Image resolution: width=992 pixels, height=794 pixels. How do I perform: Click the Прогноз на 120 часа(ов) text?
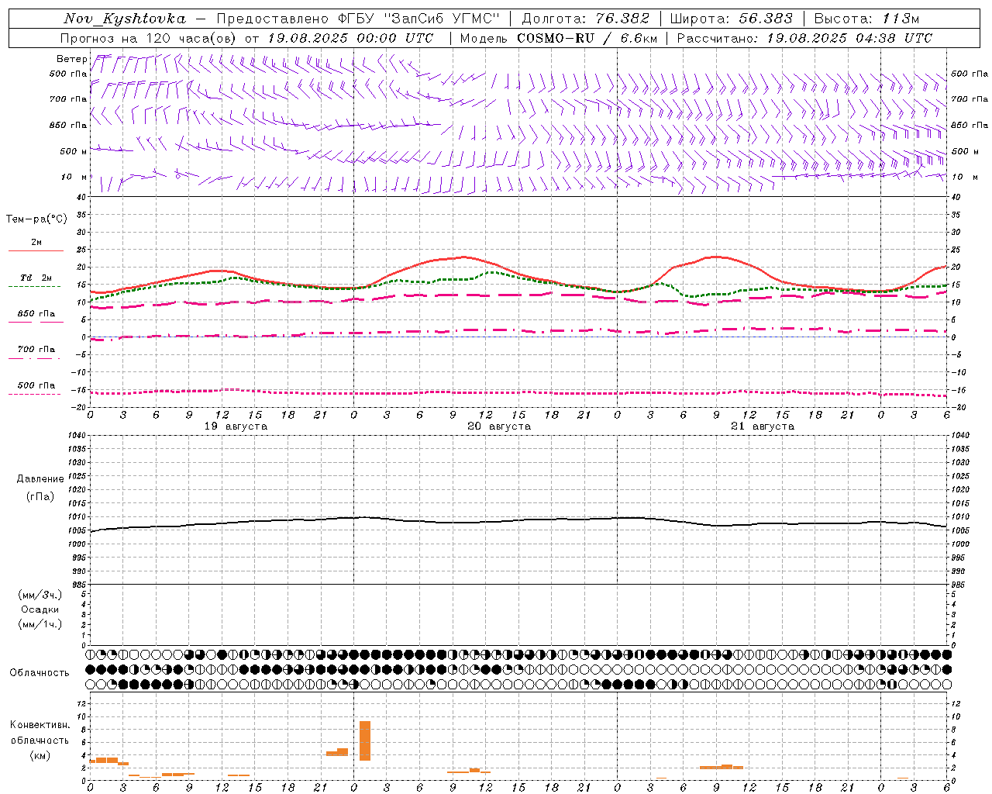150,38
